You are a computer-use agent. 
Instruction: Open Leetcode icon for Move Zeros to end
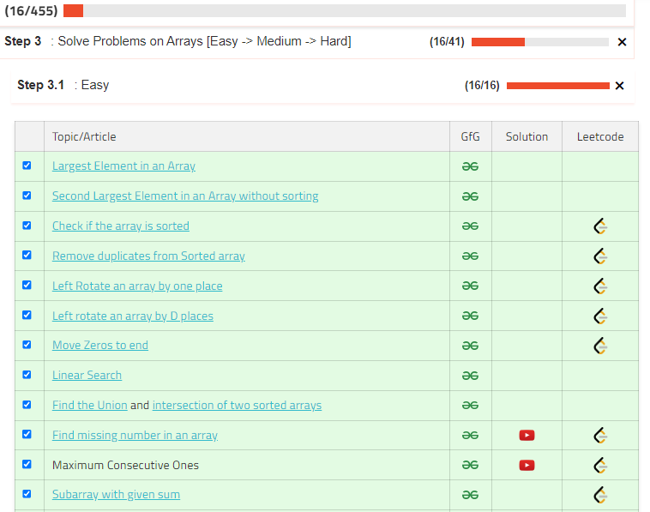coord(600,346)
